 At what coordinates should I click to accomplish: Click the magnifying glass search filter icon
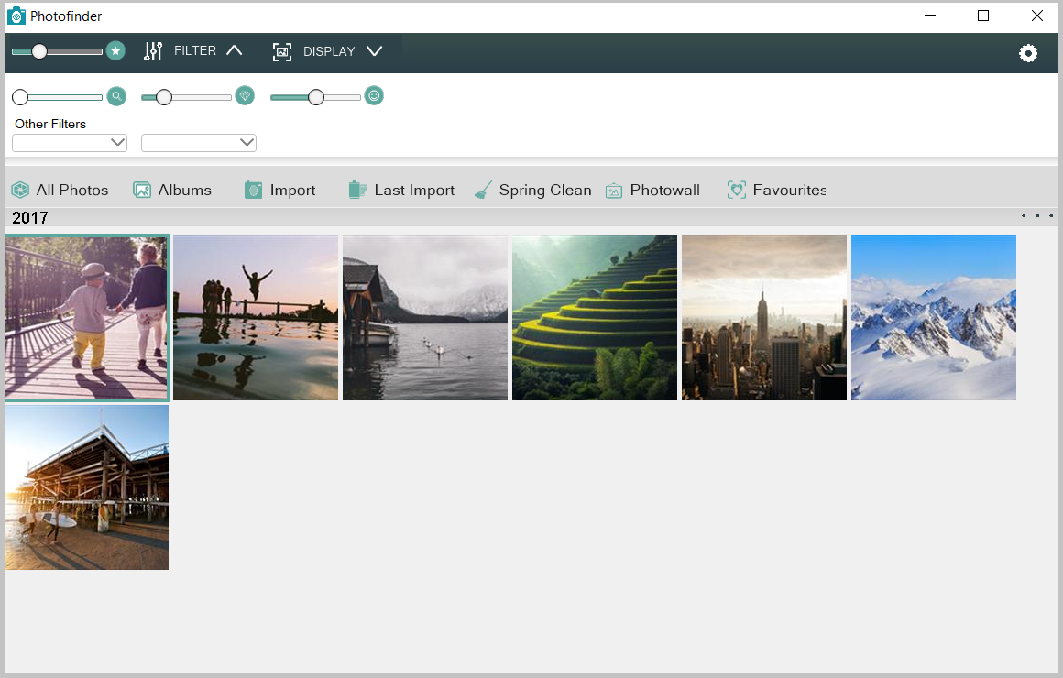point(116,95)
